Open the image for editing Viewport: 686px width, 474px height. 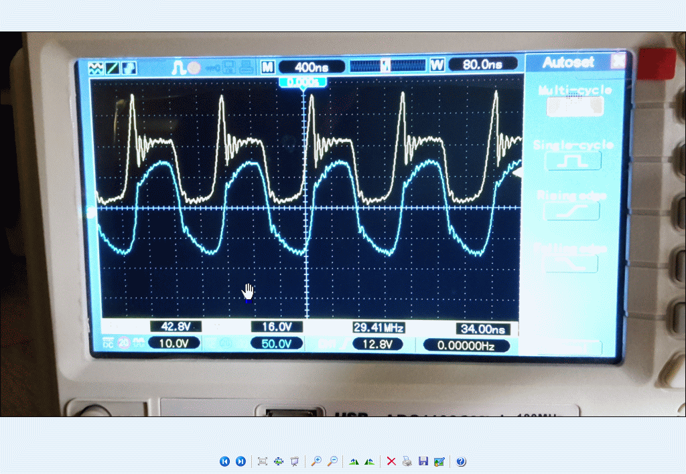coord(439,461)
